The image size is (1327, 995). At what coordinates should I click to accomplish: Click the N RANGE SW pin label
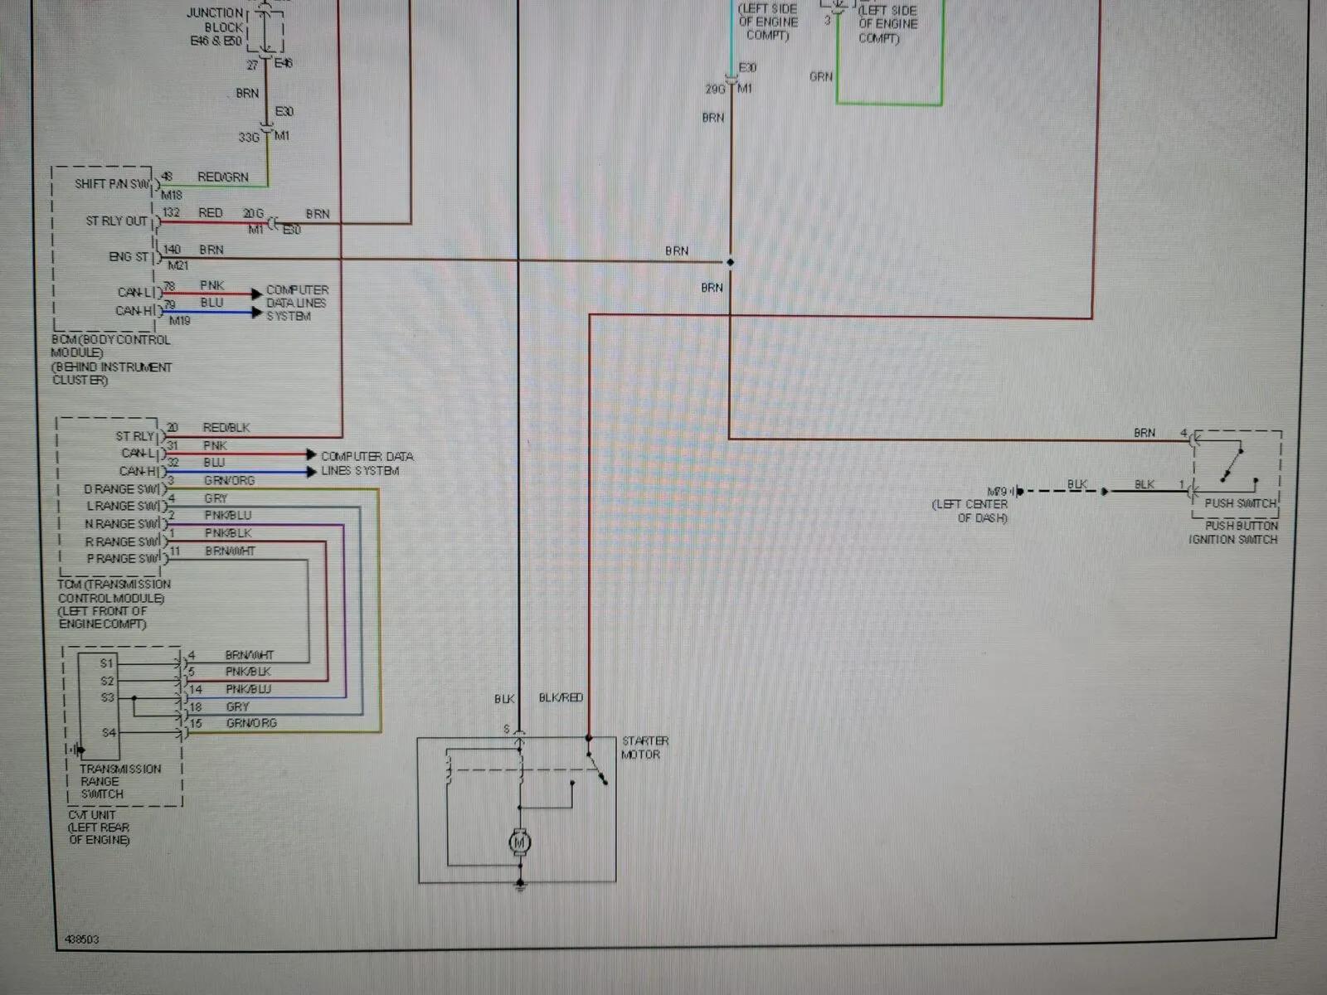(x=122, y=524)
